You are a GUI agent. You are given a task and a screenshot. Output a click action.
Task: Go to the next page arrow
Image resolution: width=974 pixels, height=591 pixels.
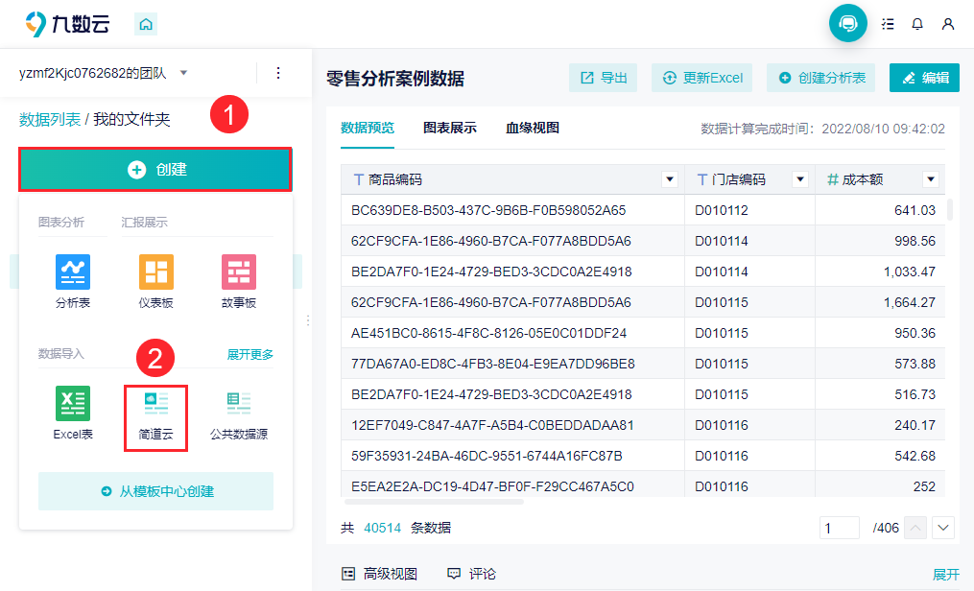pos(943,528)
